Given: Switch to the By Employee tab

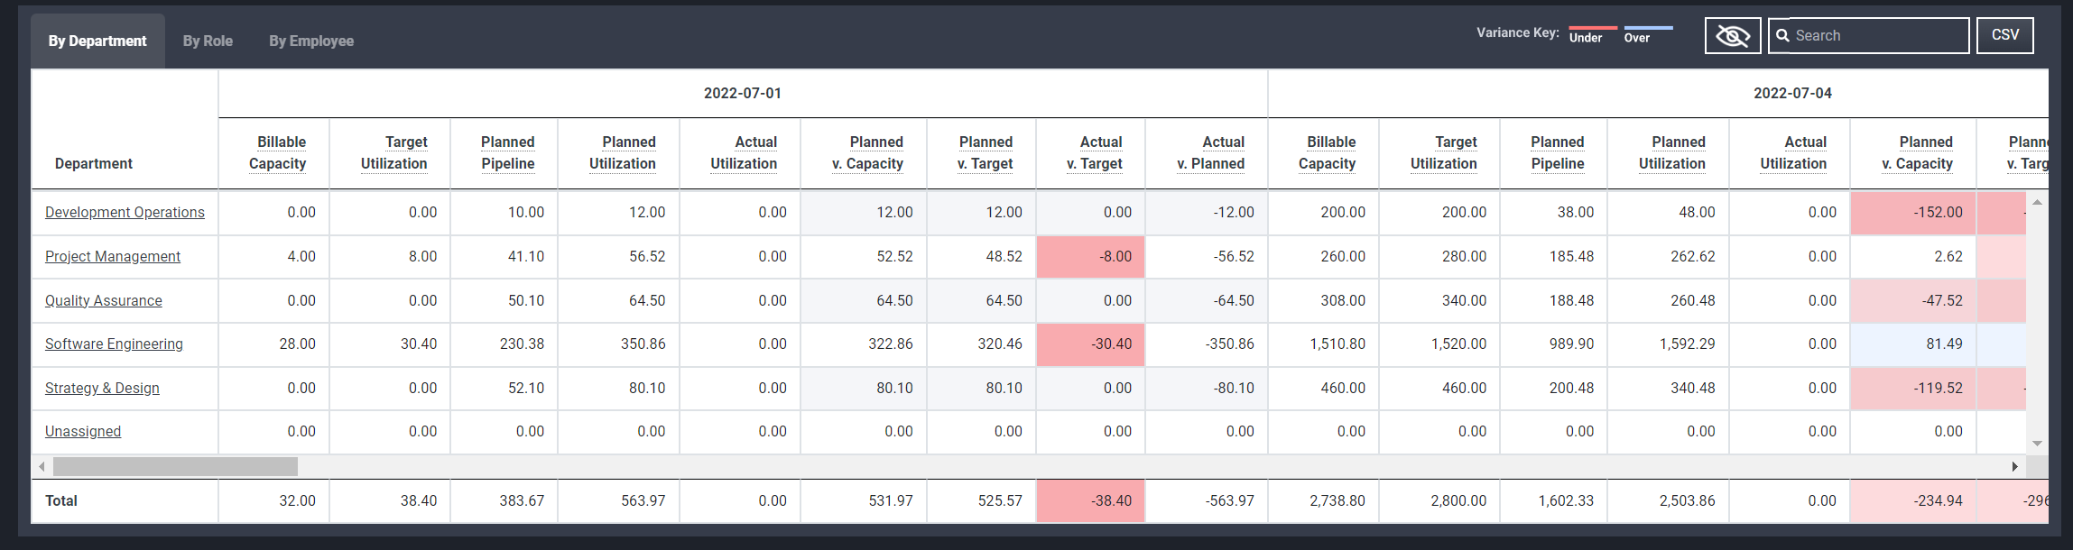Looking at the screenshot, I should (x=310, y=41).
